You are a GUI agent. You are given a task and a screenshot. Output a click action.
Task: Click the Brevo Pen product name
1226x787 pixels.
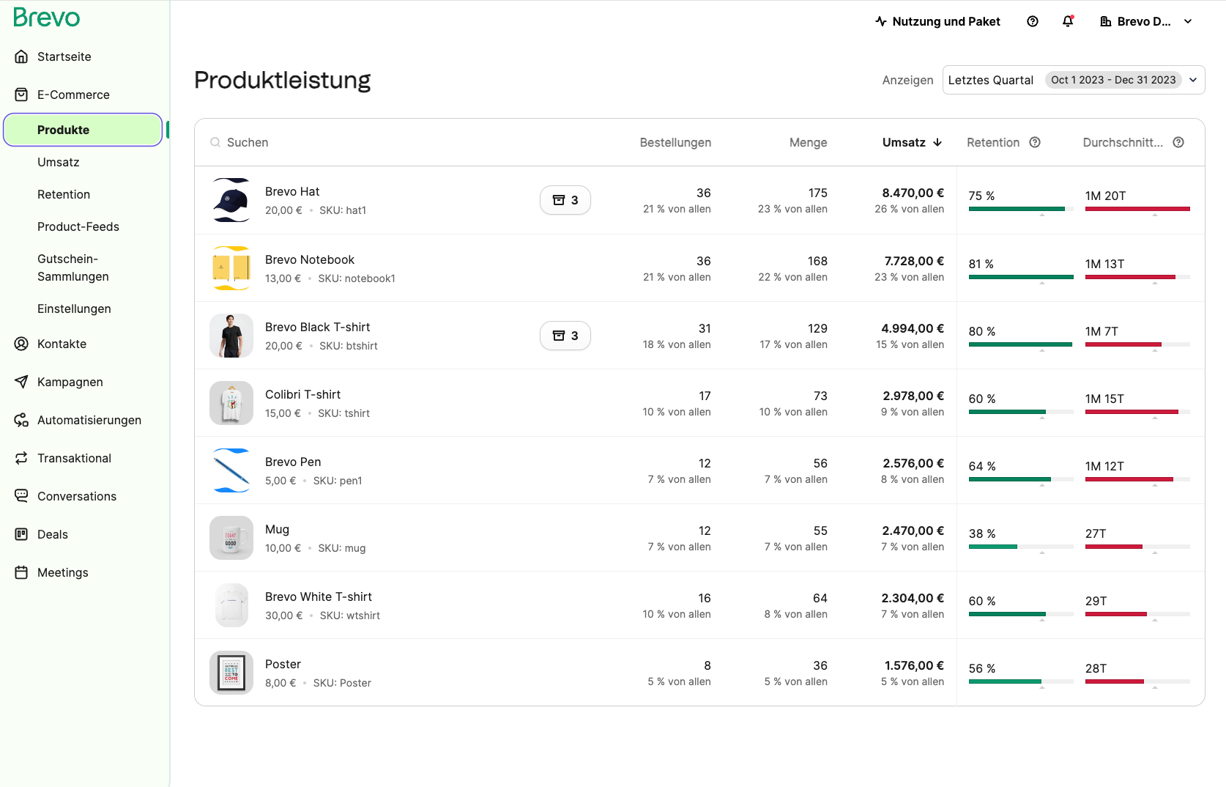[293, 462]
